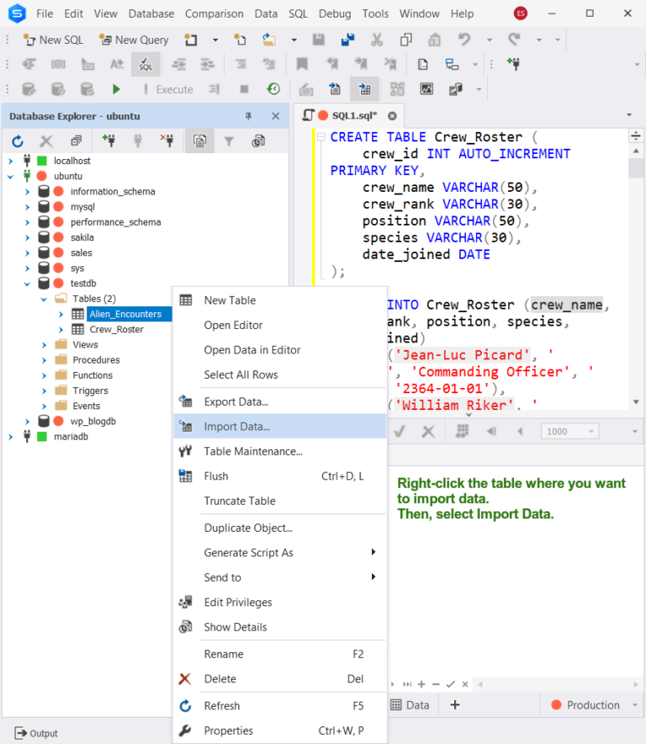Collapse the testdb database node
646x744 pixels.
point(27,284)
